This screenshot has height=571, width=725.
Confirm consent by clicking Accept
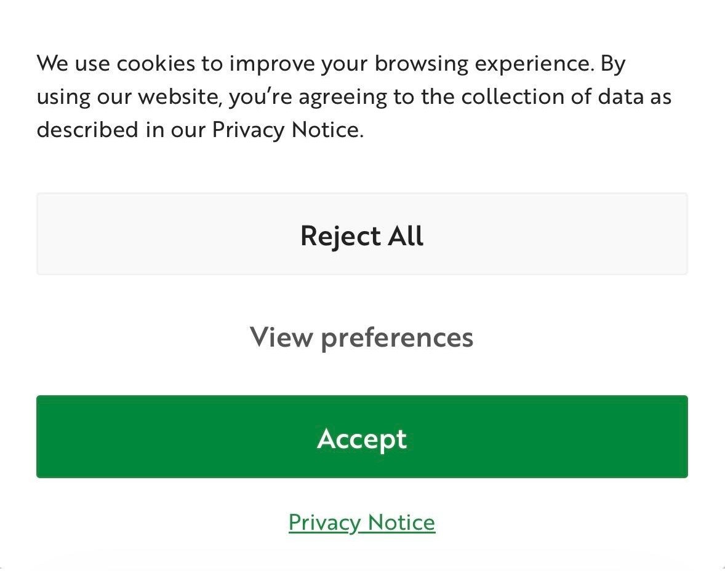pyautogui.click(x=362, y=436)
